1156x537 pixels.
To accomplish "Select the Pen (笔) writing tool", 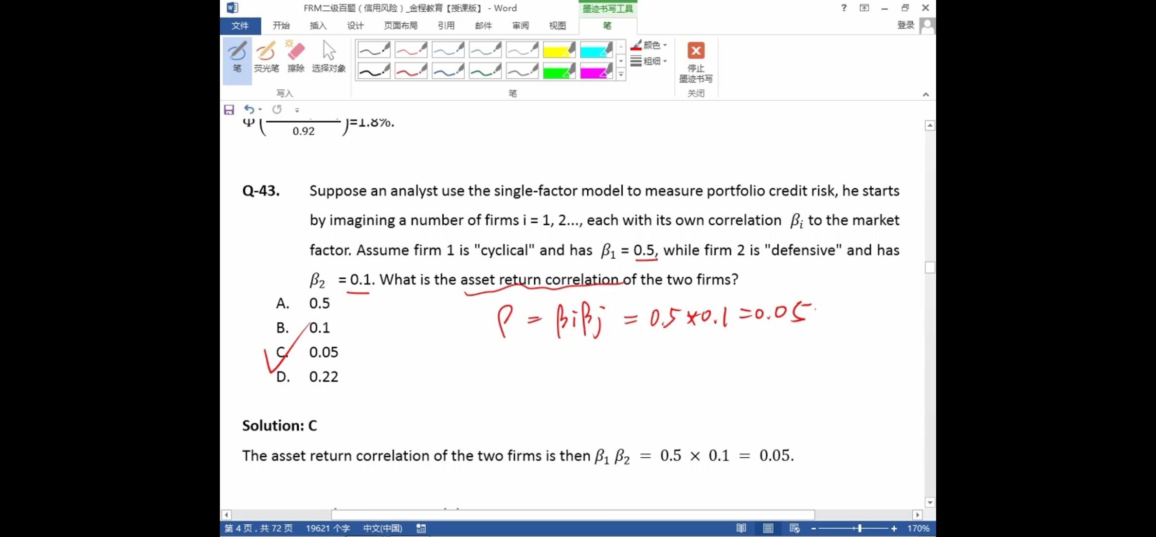I will pos(237,57).
